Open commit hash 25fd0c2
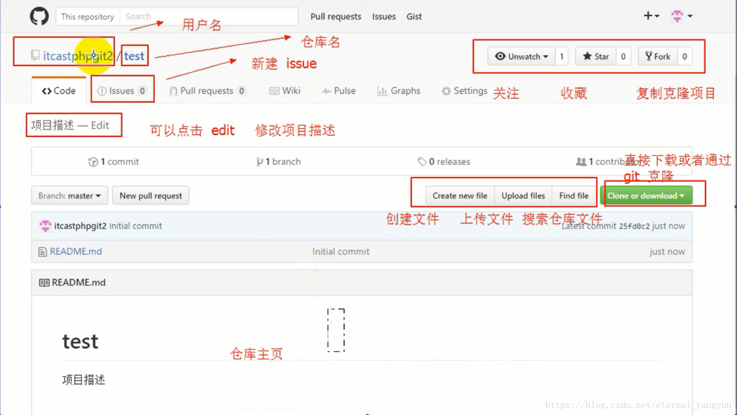Image resolution: width=737 pixels, height=415 pixels. pyautogui.click(x=634, y=226)
